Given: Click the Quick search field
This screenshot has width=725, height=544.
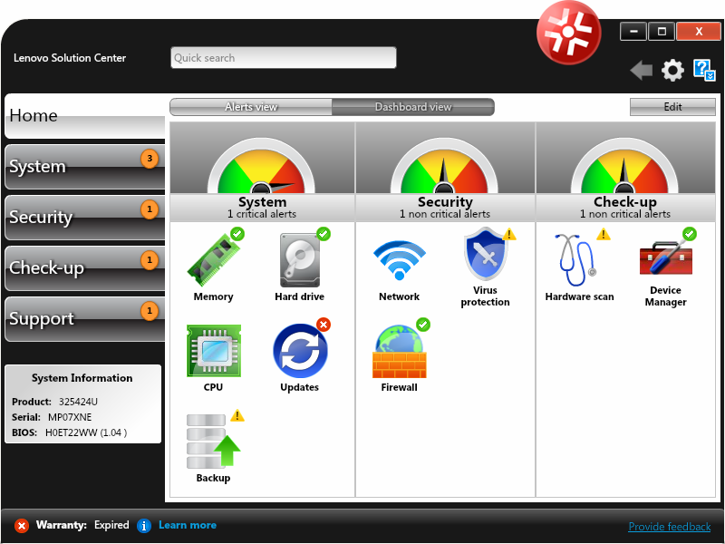Looking at the screenshot, I should pos(283,58).
